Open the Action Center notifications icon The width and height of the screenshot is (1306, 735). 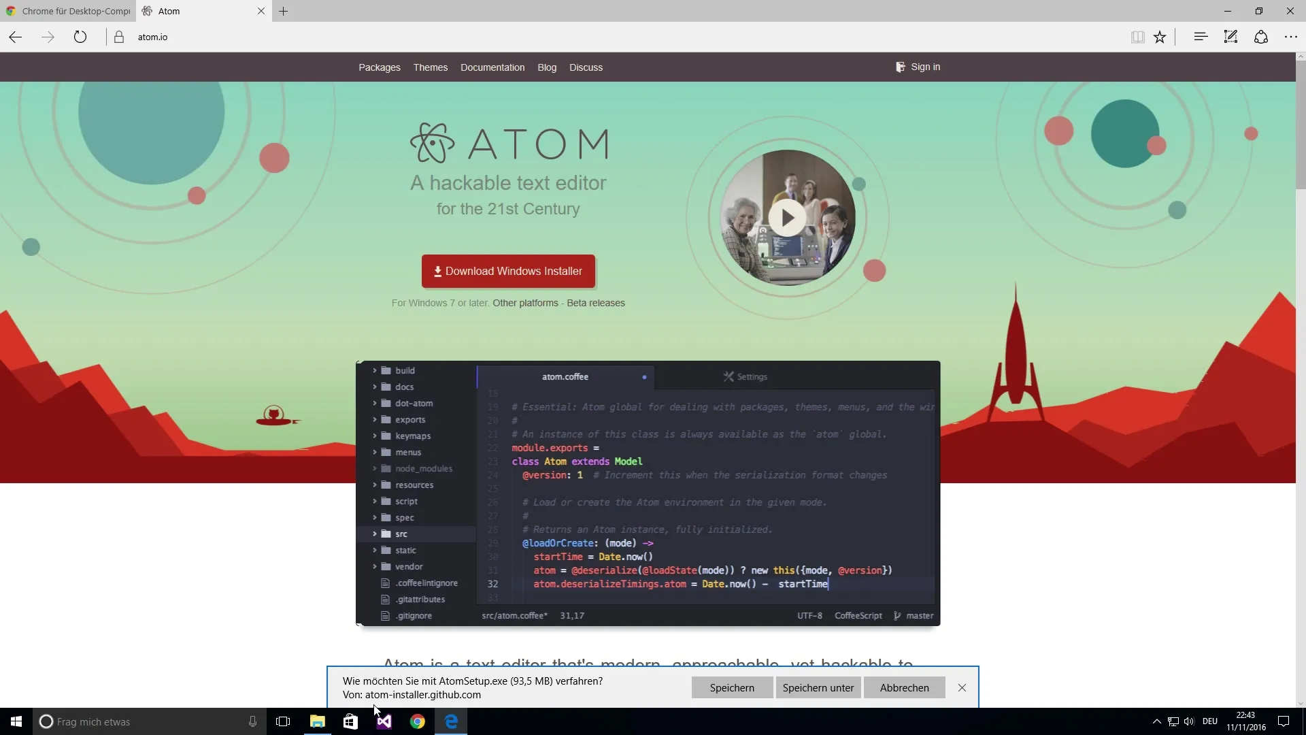(1284, 721)
